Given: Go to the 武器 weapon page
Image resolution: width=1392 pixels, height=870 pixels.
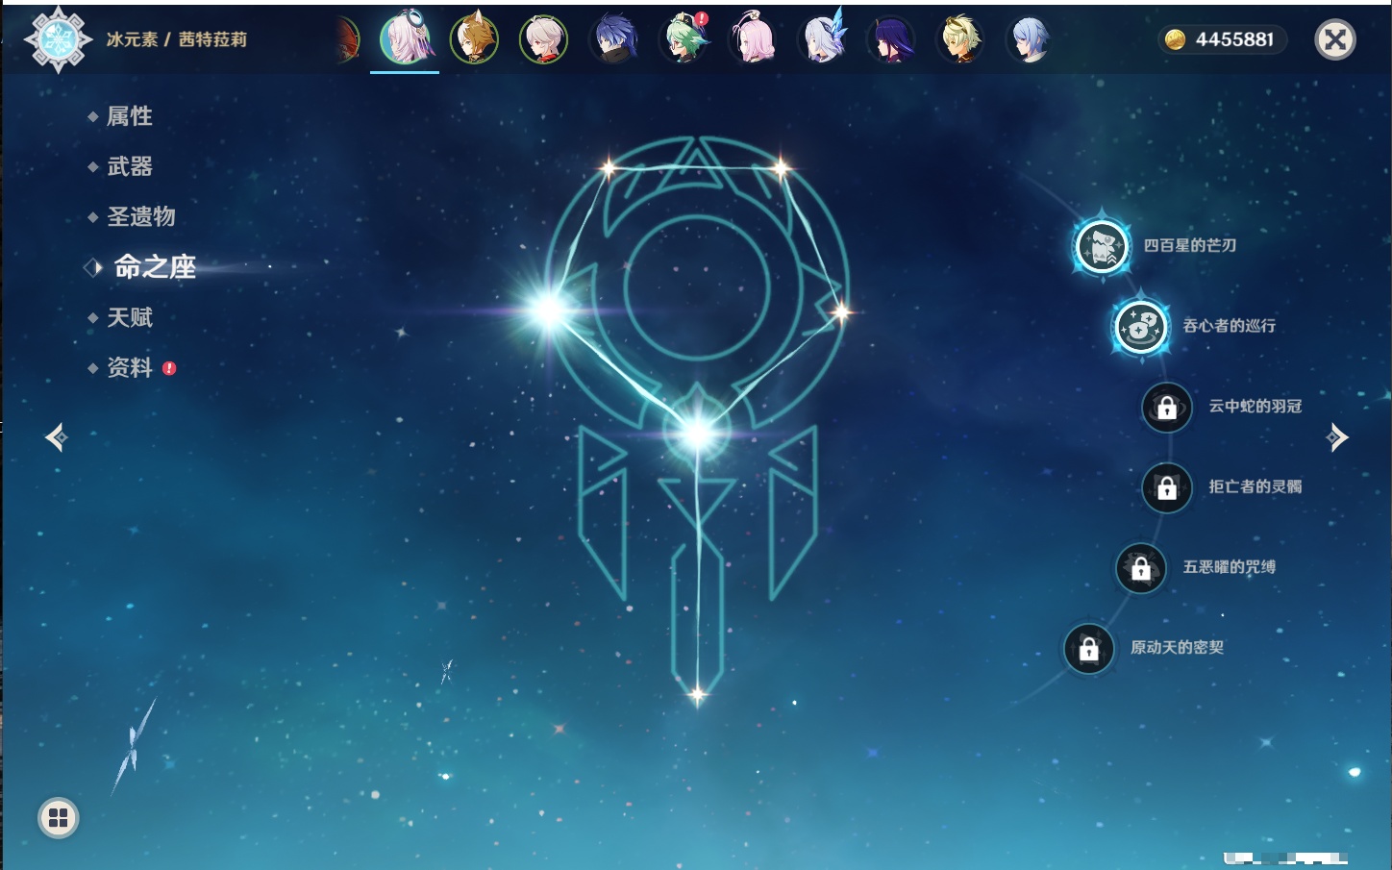Looking at the screenshot, I should 130,166.
